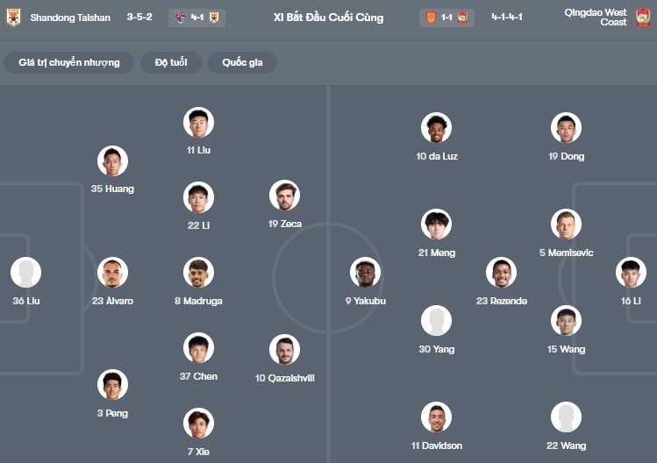Image resolution: width=657 pixels, height=463 pixels.
Task: Open player 19 Zeca's avatar
Action: [285, 196]
